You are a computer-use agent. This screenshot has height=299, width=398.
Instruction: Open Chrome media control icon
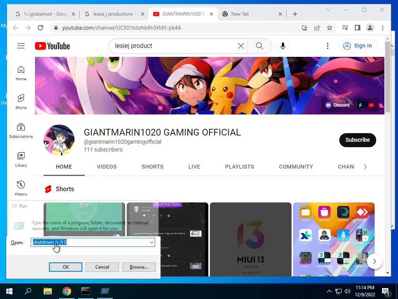click(x=345, y=28)
